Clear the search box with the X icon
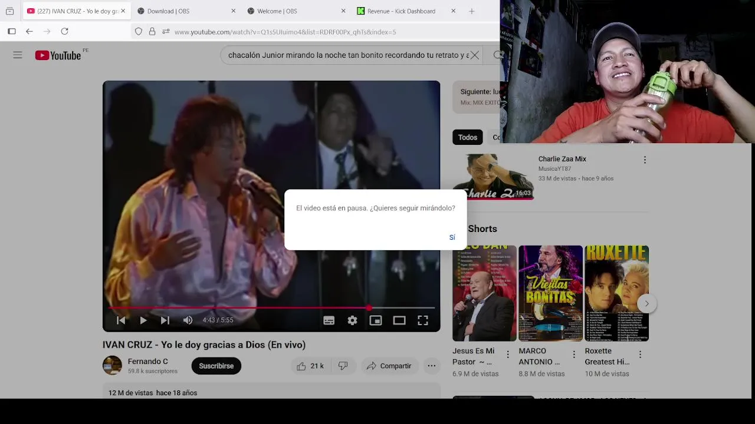The image size is (755, 424). tap(474, 55)
